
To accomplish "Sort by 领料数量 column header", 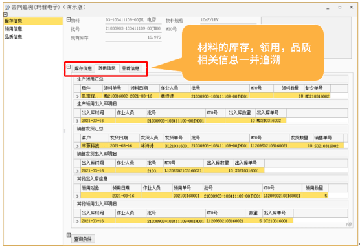I will (289, 88).
